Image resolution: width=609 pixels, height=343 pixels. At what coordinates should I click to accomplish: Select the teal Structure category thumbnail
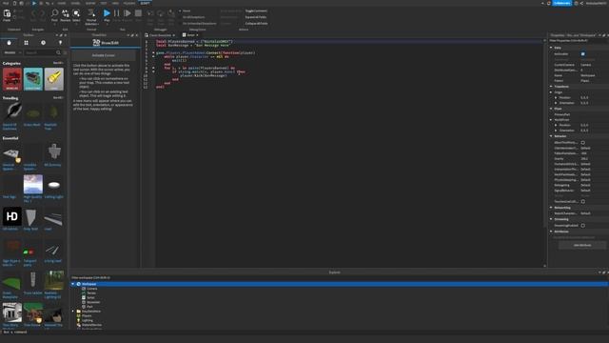coord(33,79)
